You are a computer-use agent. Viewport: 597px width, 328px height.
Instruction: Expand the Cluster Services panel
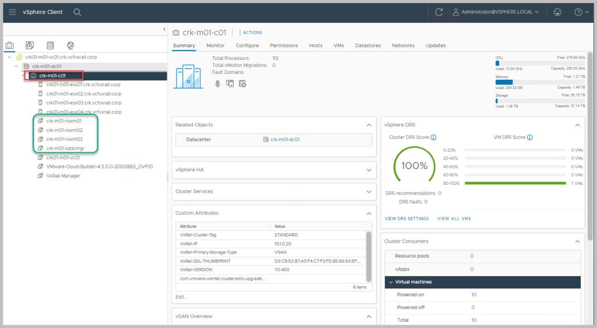tap(368, 191)
